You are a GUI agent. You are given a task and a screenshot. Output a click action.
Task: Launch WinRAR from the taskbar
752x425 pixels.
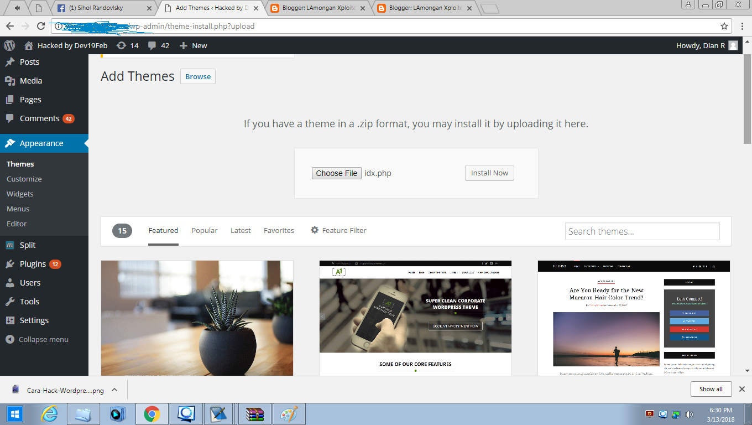click(x=254, y=413)
